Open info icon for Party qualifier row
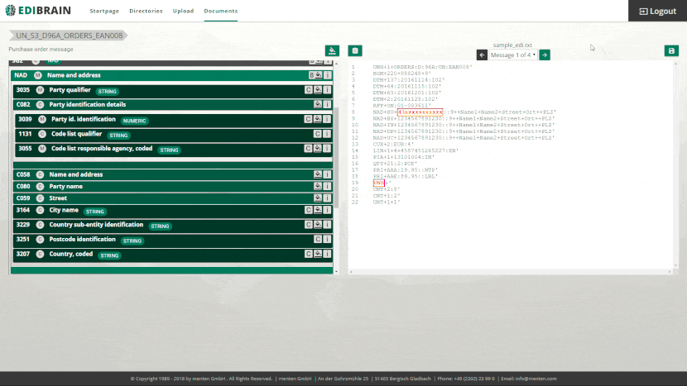The height and width of the screenshot is (386, 687). [x=328, y=90]
